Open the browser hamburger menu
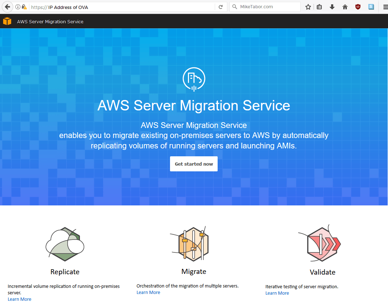Viewport: 388px width, 304px height. tap(385, 7)
